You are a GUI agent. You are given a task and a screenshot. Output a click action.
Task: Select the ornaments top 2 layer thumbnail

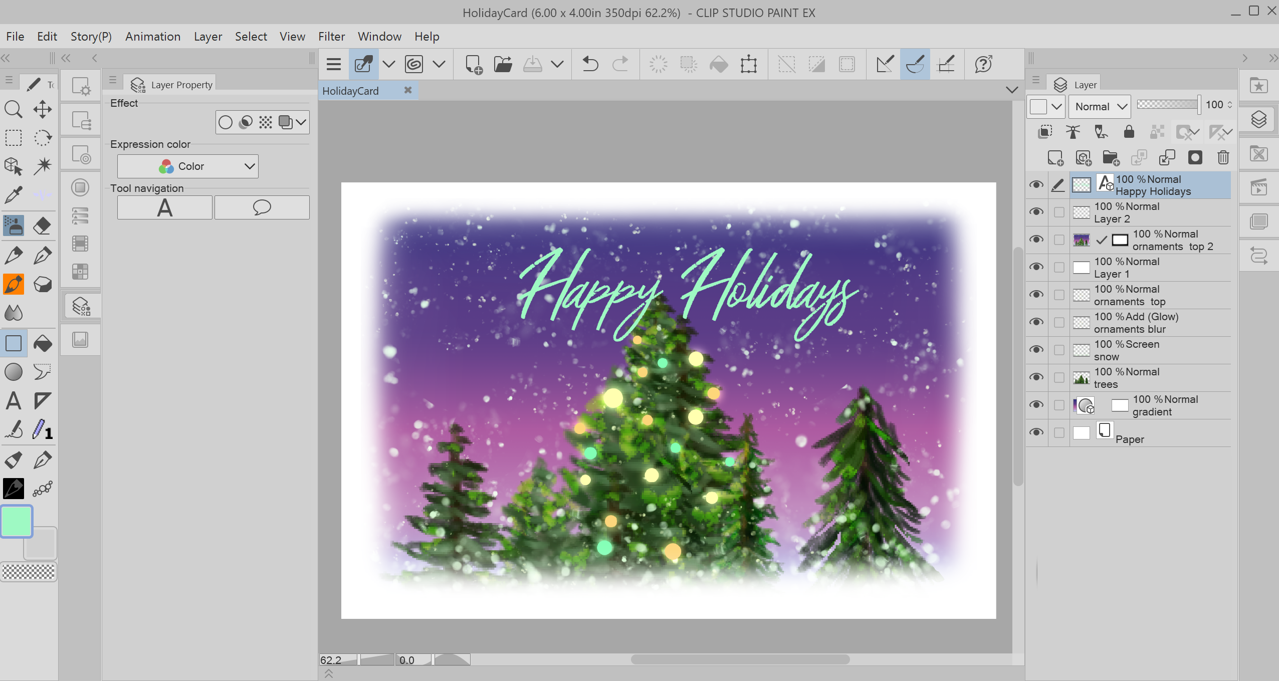(x=1081, y=240)
